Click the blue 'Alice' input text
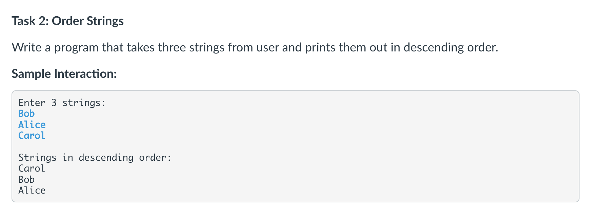 click(32, 125)
